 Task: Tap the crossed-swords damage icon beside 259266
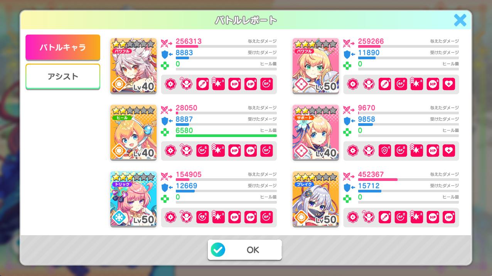(349, 42)
